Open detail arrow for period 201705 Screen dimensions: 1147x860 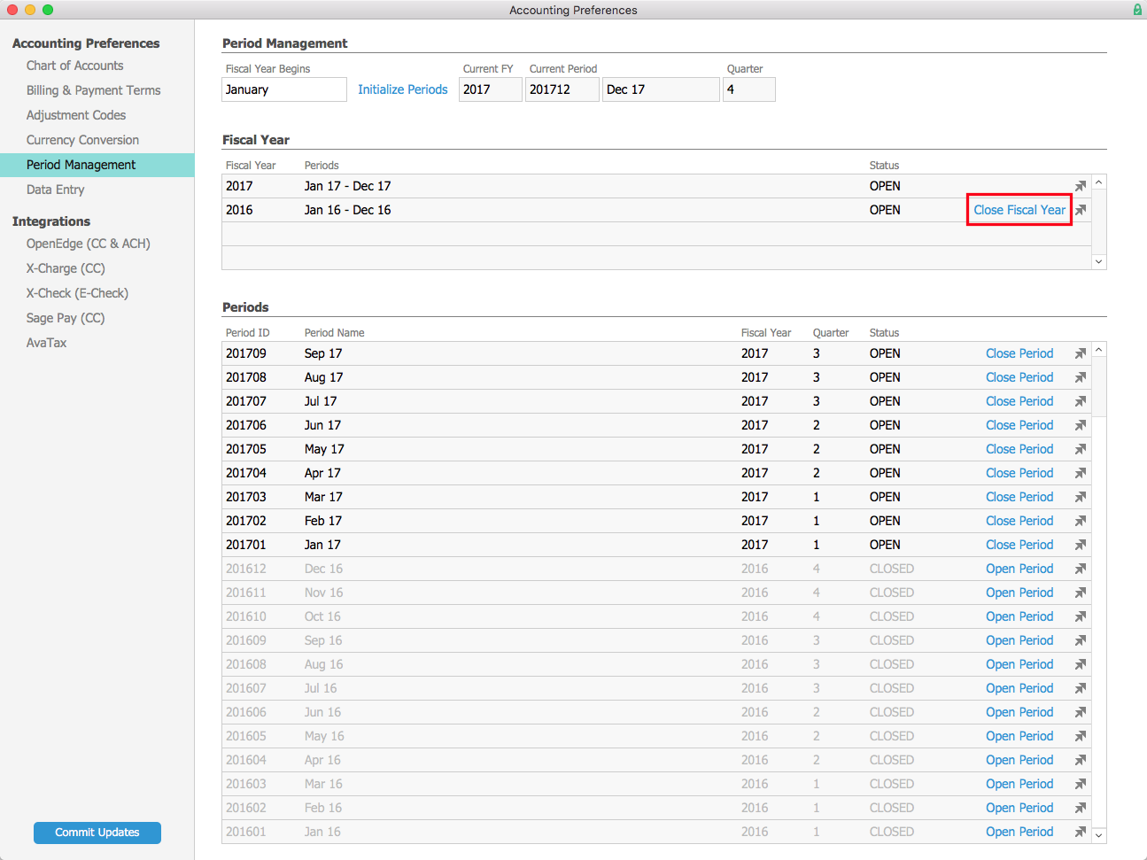click(1081, 449)
